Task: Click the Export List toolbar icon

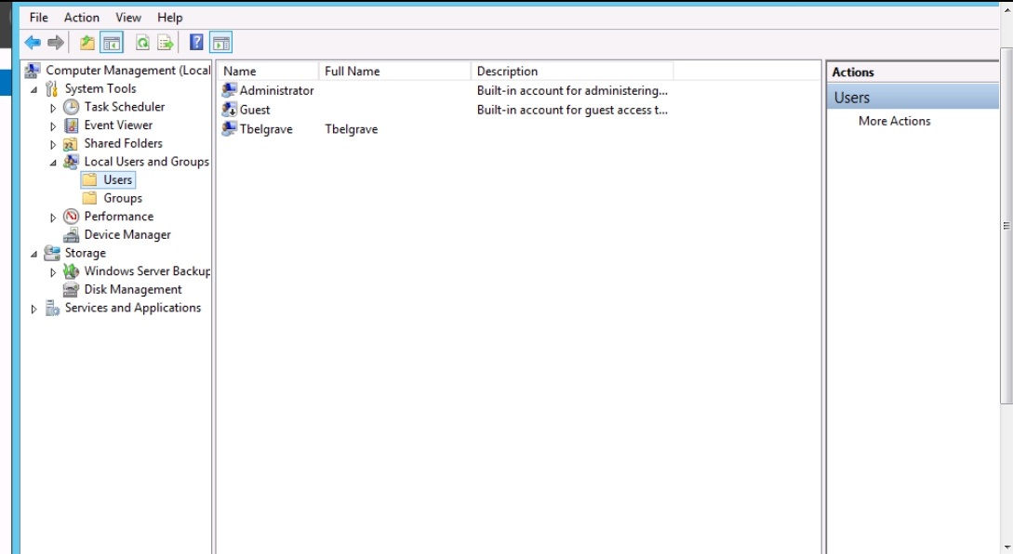Action: click(x=166, y=43)
